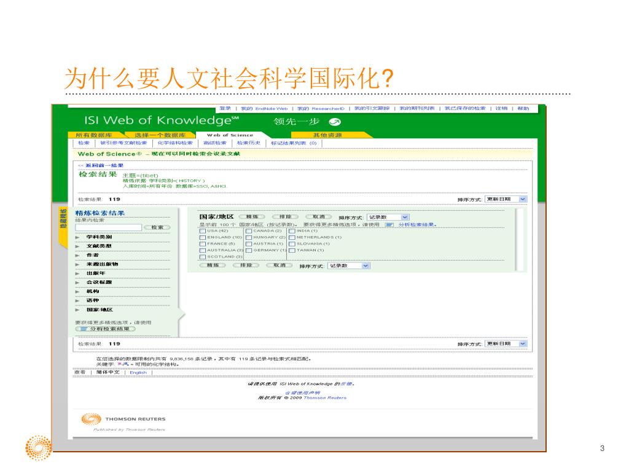
Task: Check the TAIWAN (1) checkbox
Action: (x=292, y=251)
